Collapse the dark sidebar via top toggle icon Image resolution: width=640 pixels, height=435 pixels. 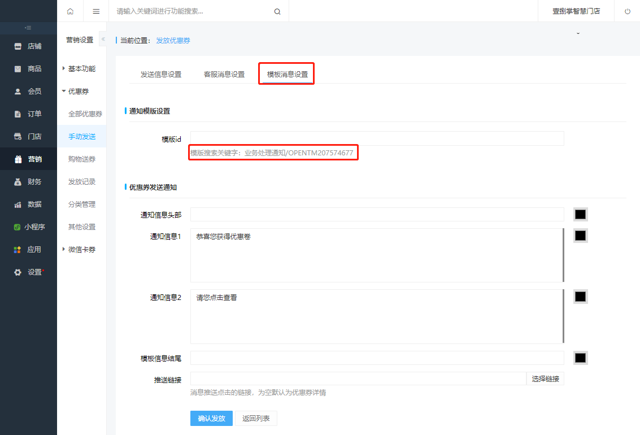click(x=28, y=28)
